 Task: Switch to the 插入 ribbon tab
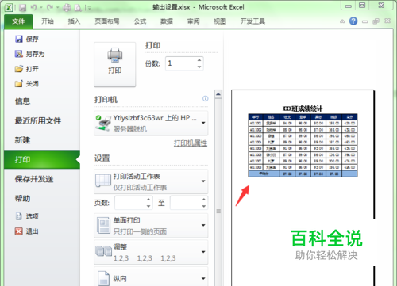pos(74,21)
